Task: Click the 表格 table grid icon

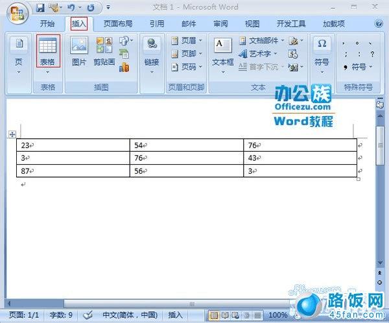Action: (48, 45)
